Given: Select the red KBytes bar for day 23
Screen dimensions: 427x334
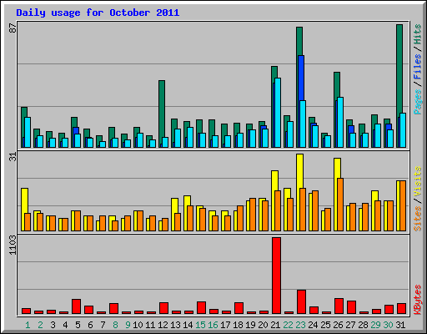Looking at the screenshot, I should click(x=301, y=302).
